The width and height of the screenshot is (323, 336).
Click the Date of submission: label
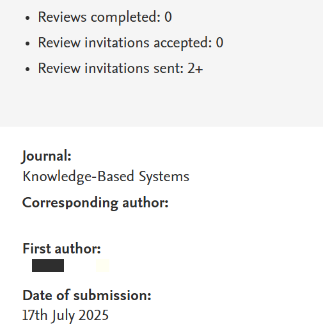point(87,295)
